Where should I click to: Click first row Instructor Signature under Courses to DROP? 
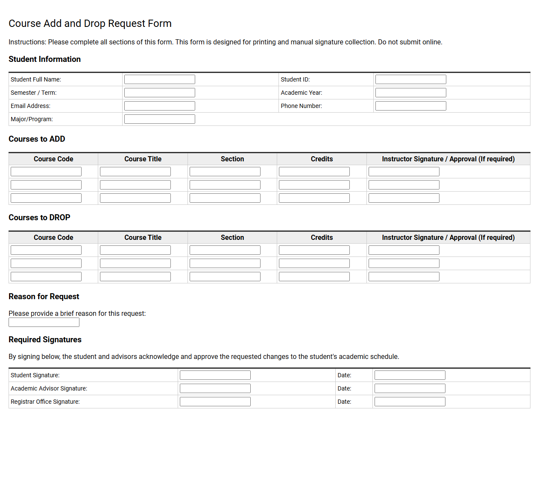[x=404, y=250]
